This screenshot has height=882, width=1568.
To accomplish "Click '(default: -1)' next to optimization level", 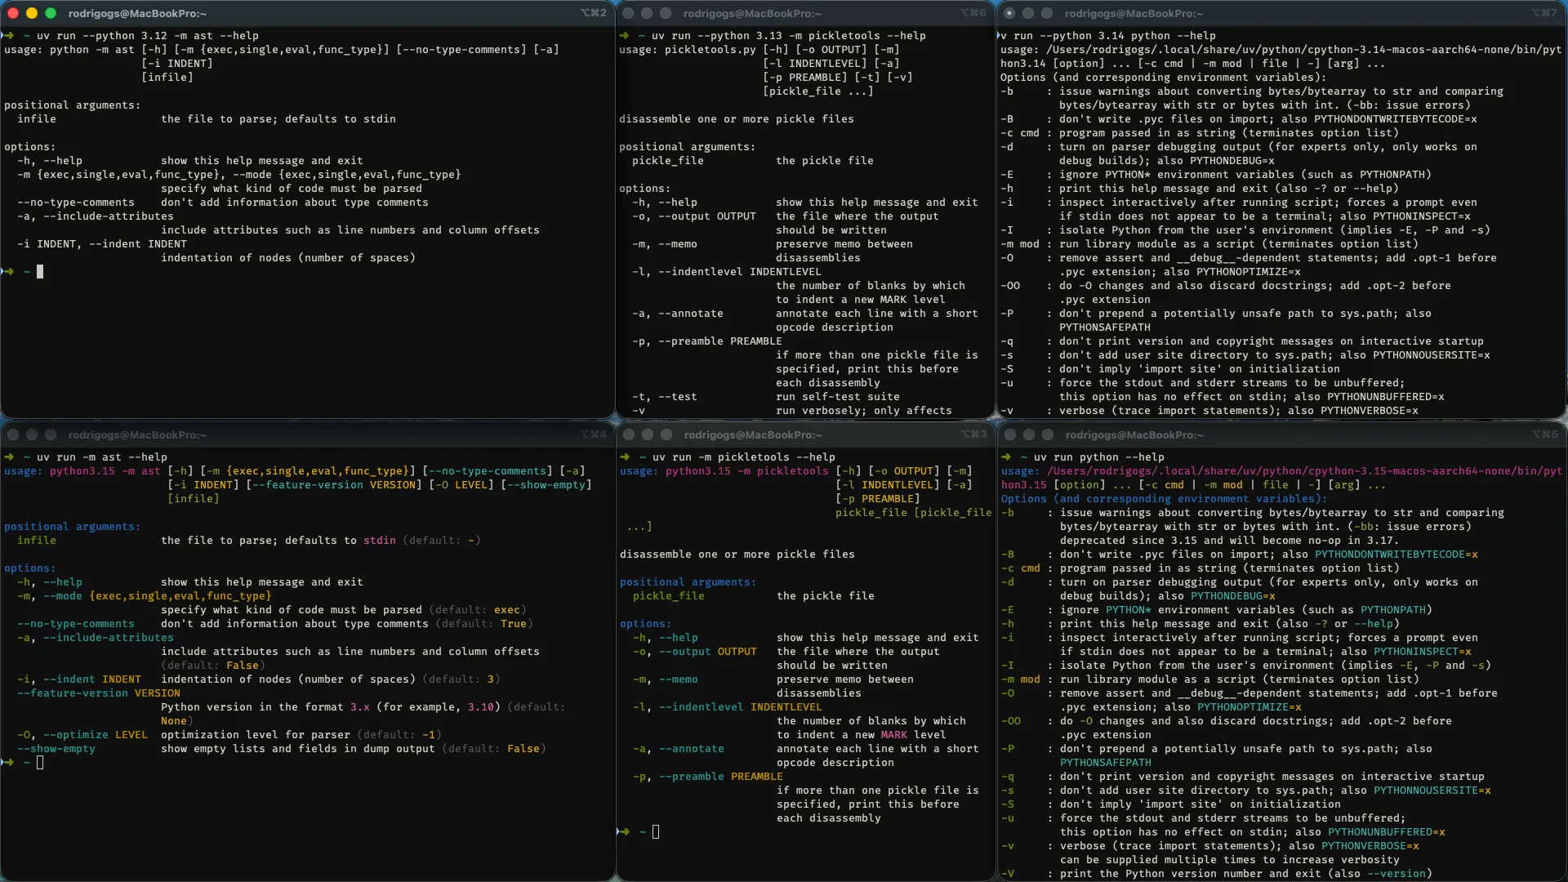I will [399, 735].
